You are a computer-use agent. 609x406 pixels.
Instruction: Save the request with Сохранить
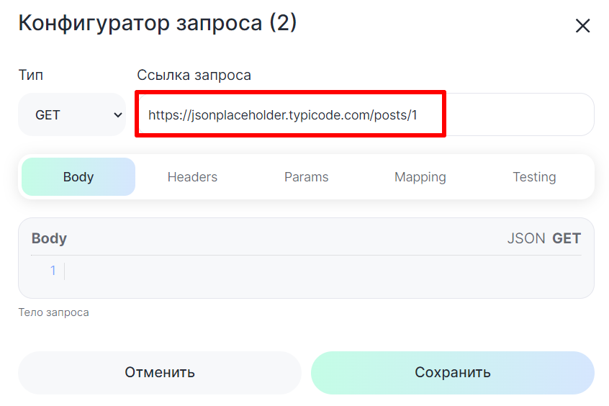[x=452, y=372]
